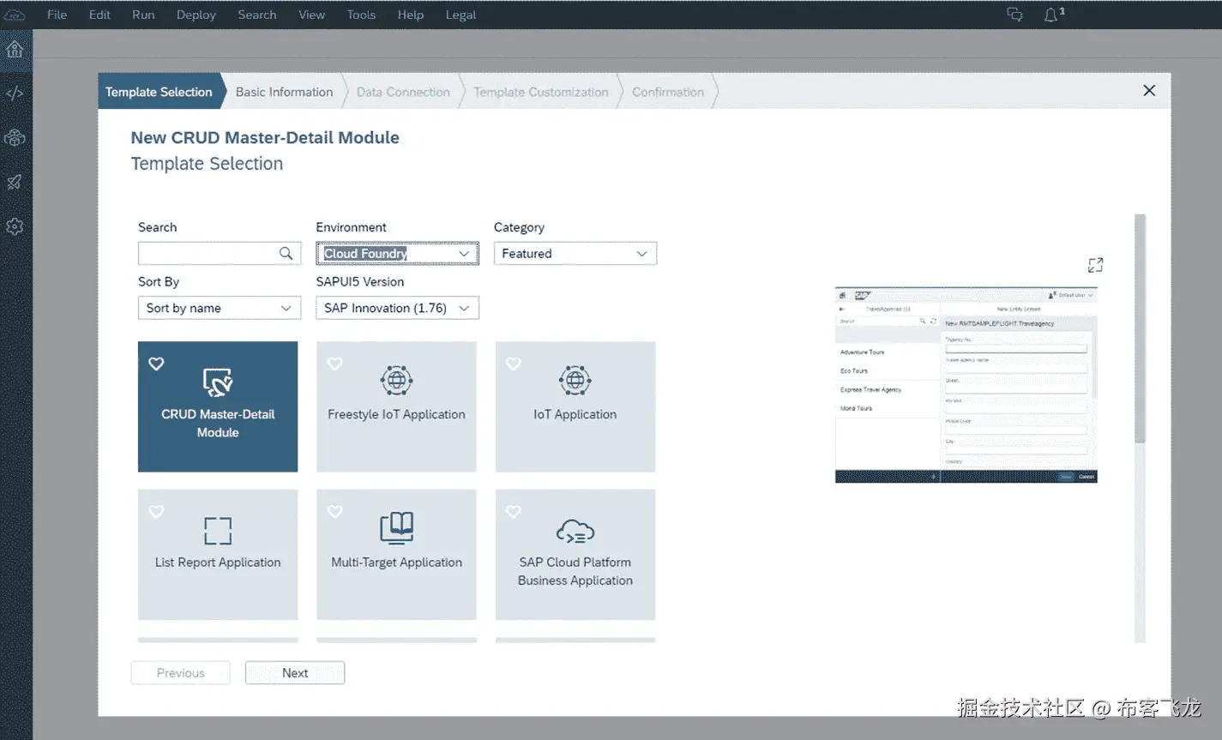This screenshot has width=1222, height=740.
Task: Open the Legal menu
Action: coord(461,15)
